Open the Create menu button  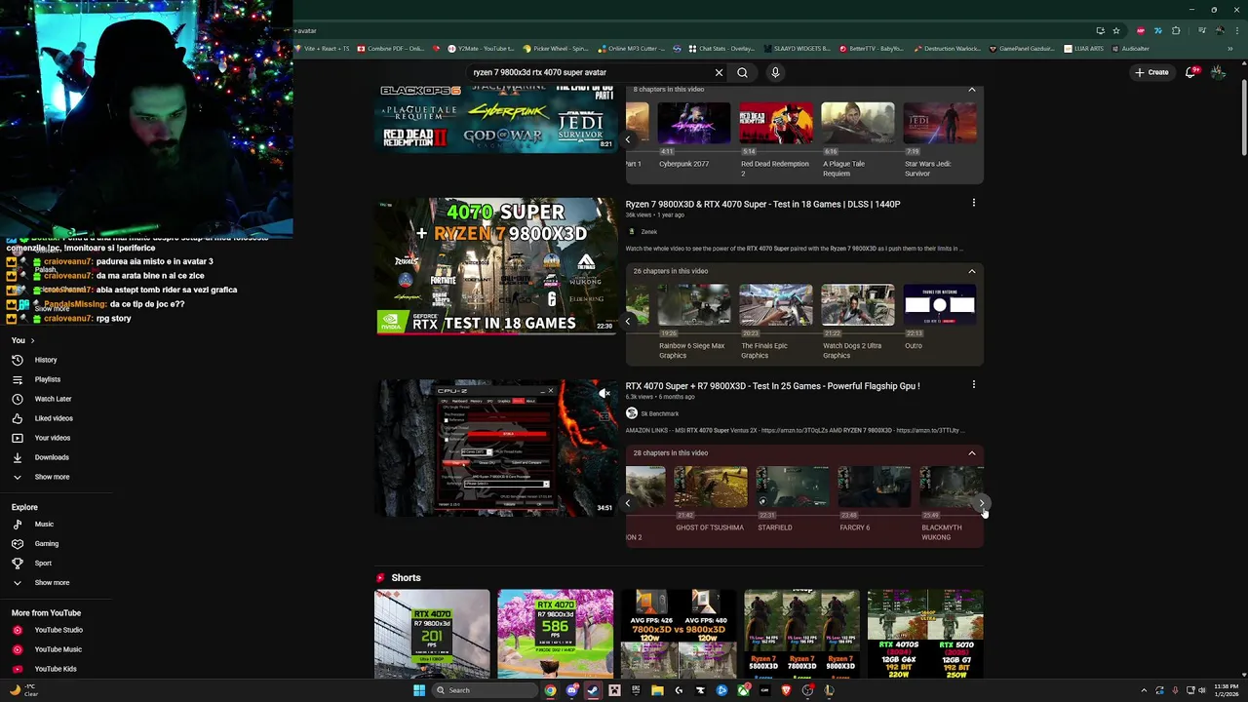click(x=1151, y=72)
